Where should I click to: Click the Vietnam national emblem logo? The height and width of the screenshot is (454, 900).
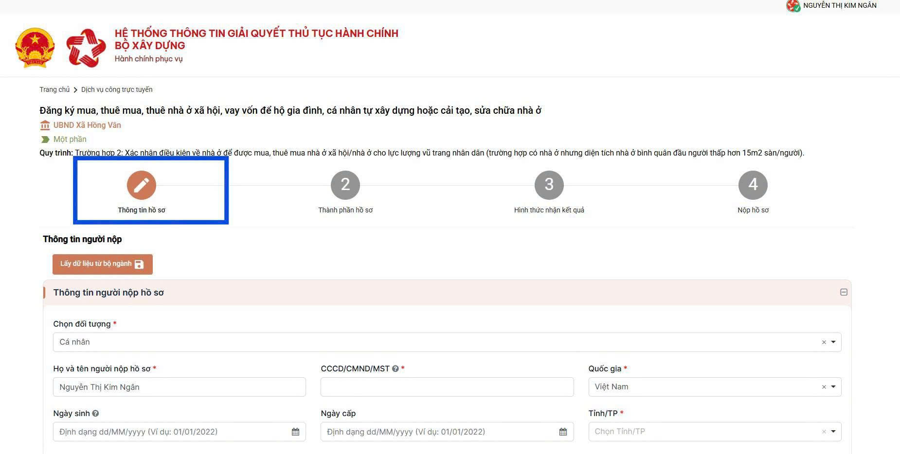[35, 47]
